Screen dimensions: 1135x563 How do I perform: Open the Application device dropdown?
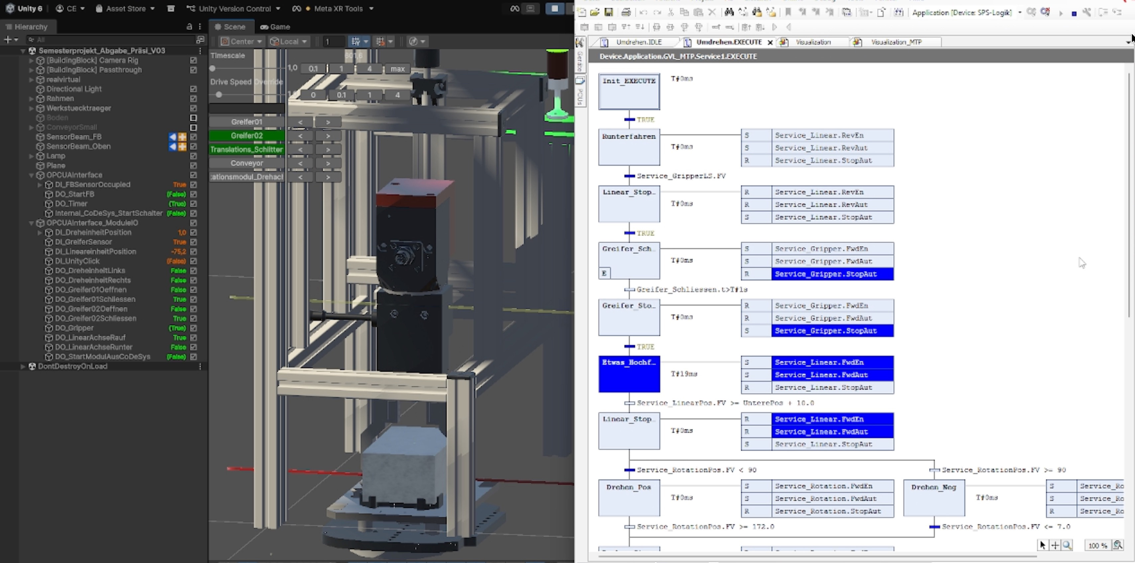click(x=1020, y=12)
